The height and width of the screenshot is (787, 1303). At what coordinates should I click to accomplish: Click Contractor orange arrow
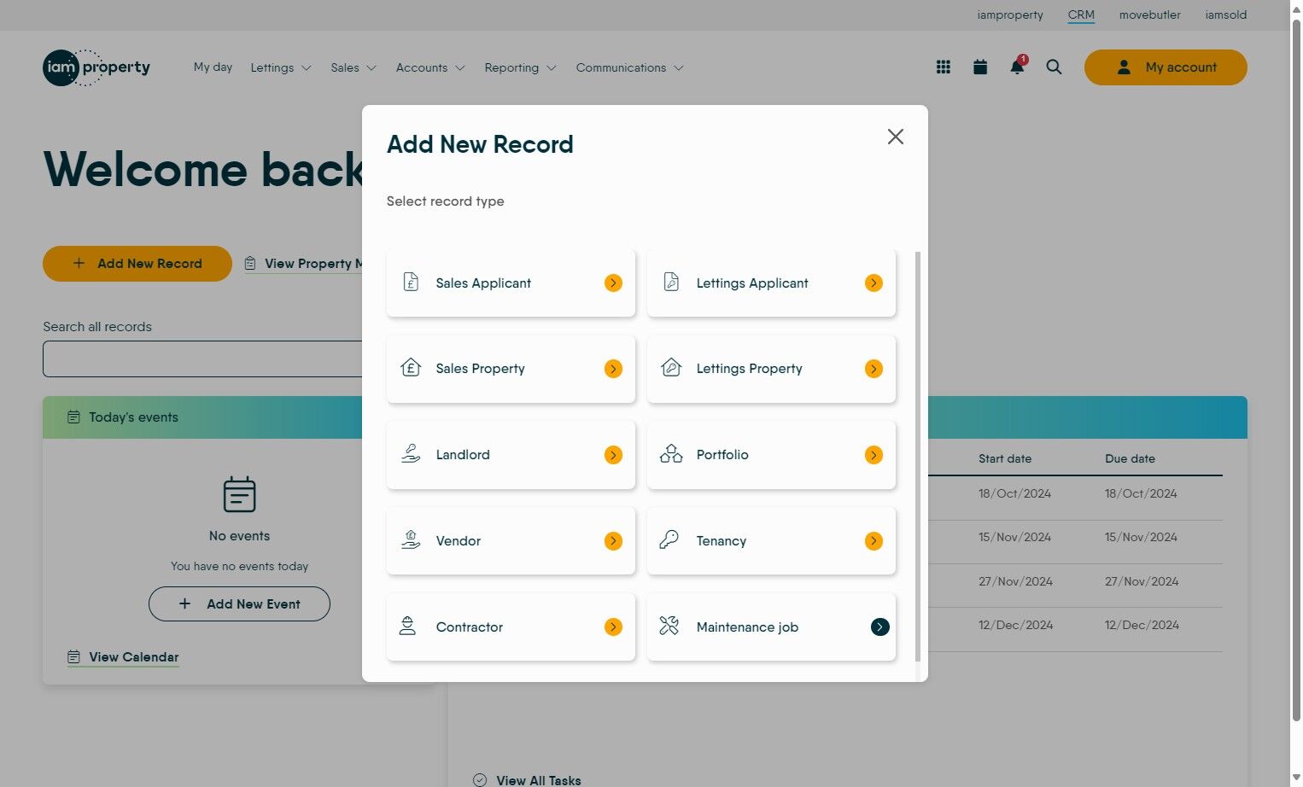613,627
